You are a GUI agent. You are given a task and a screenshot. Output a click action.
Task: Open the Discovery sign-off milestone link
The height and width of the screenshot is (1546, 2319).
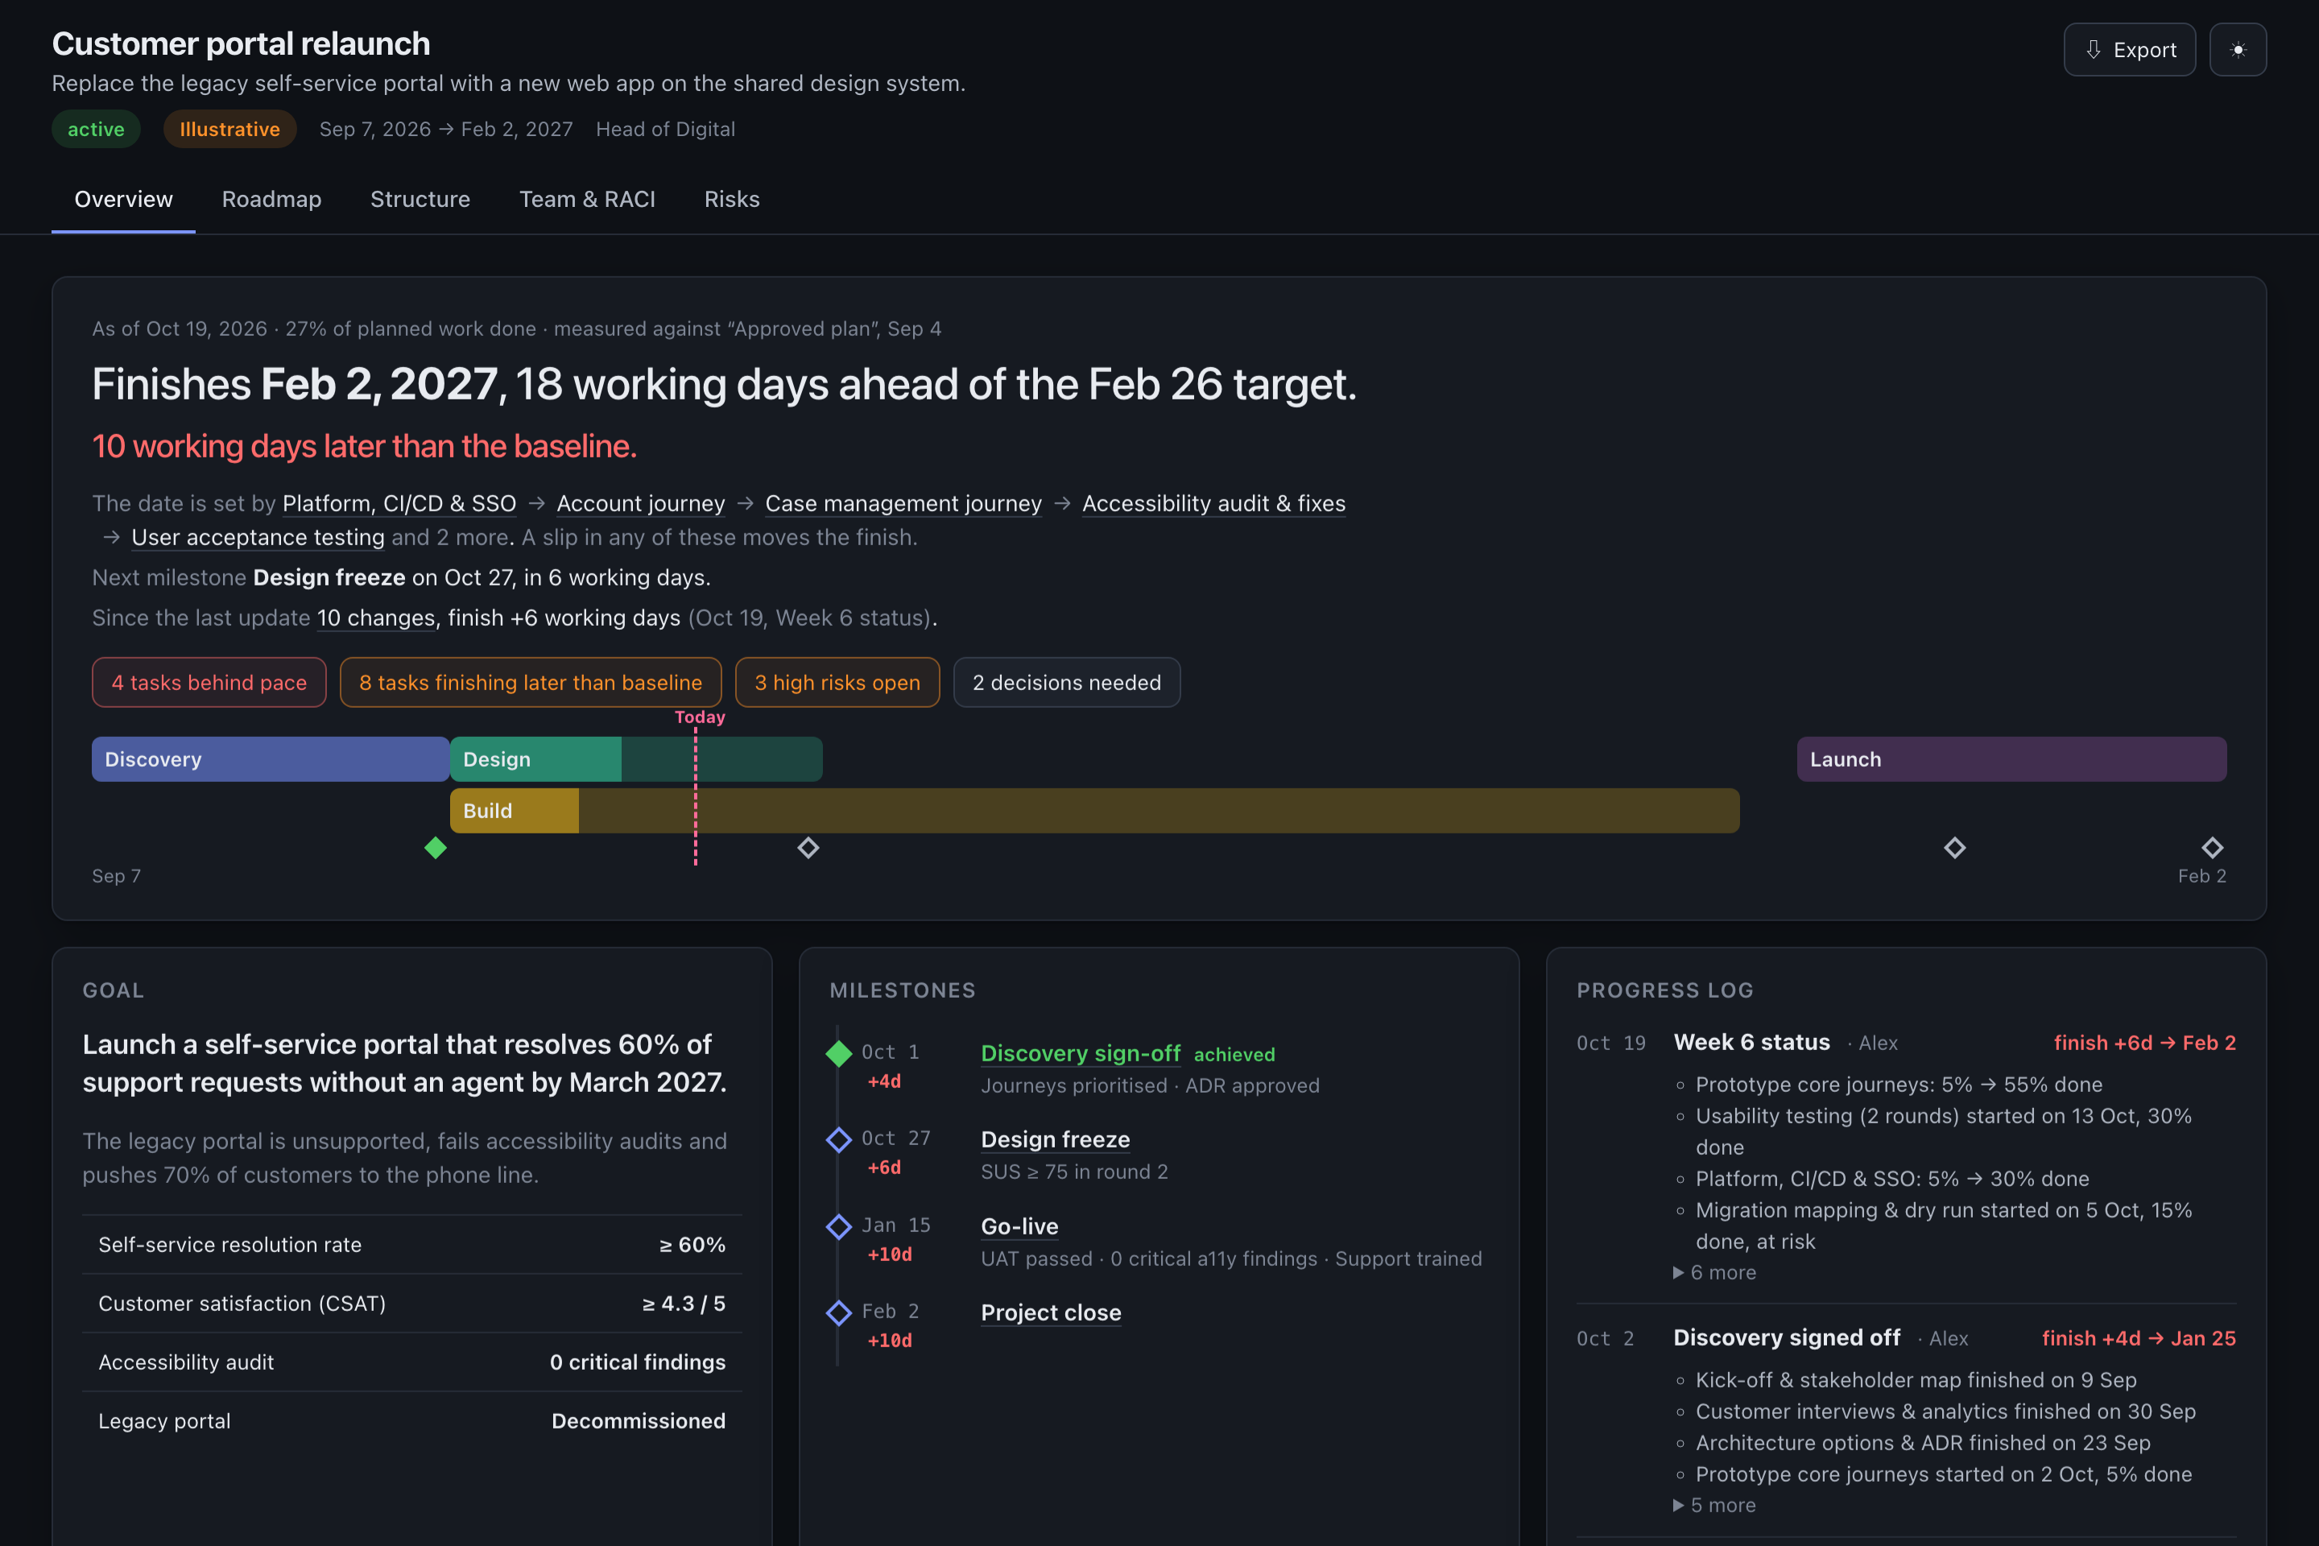[1081, 1053]
